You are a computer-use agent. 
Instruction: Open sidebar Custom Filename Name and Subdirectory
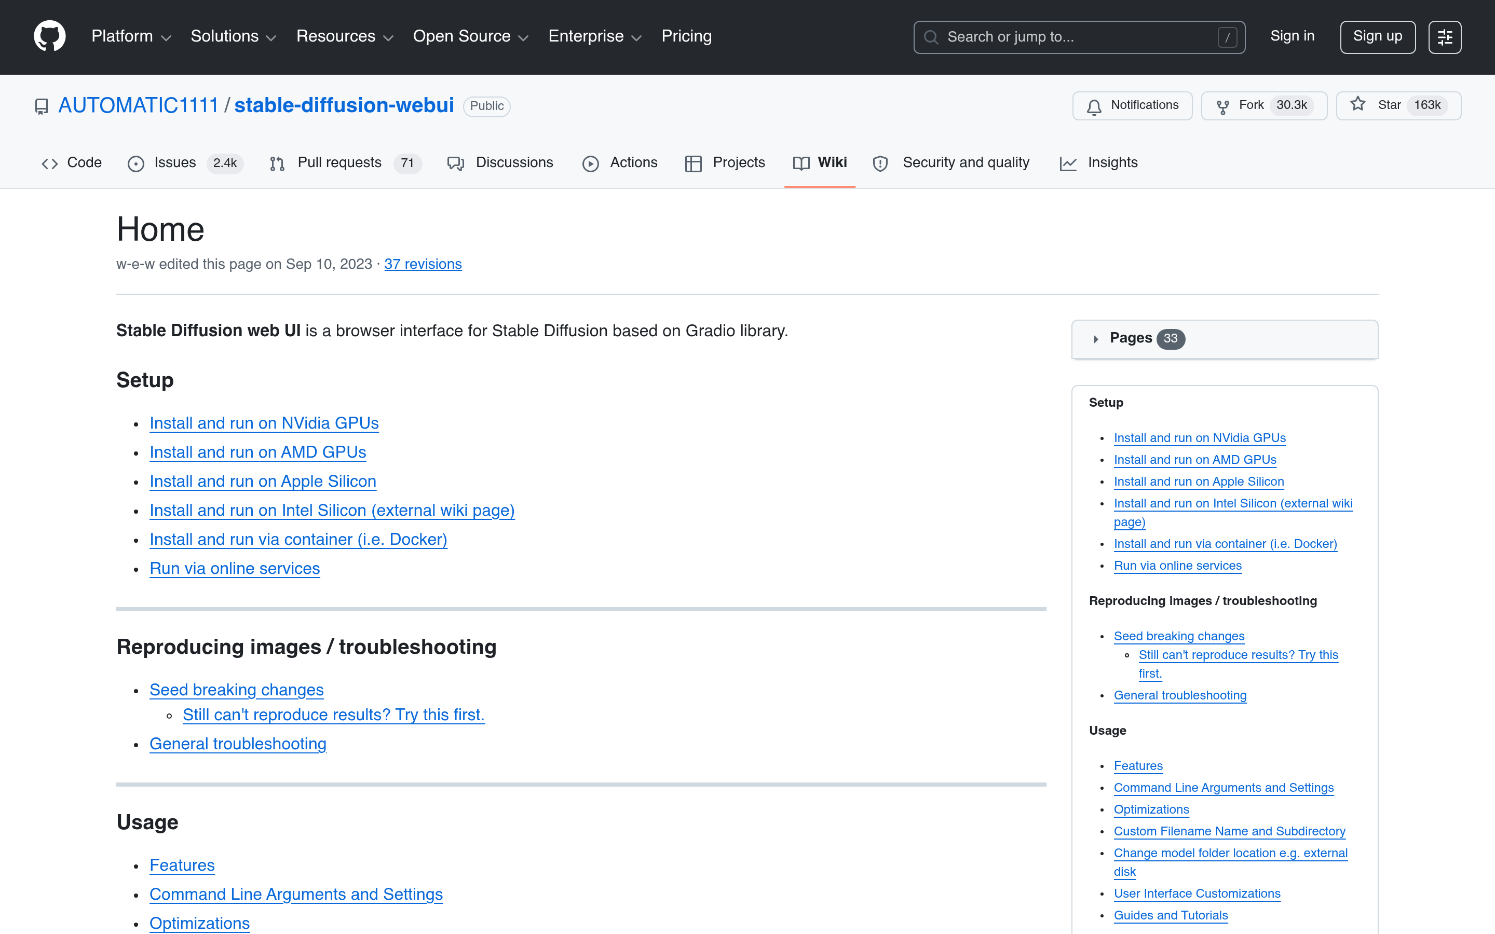click(x=1229, y=831)
